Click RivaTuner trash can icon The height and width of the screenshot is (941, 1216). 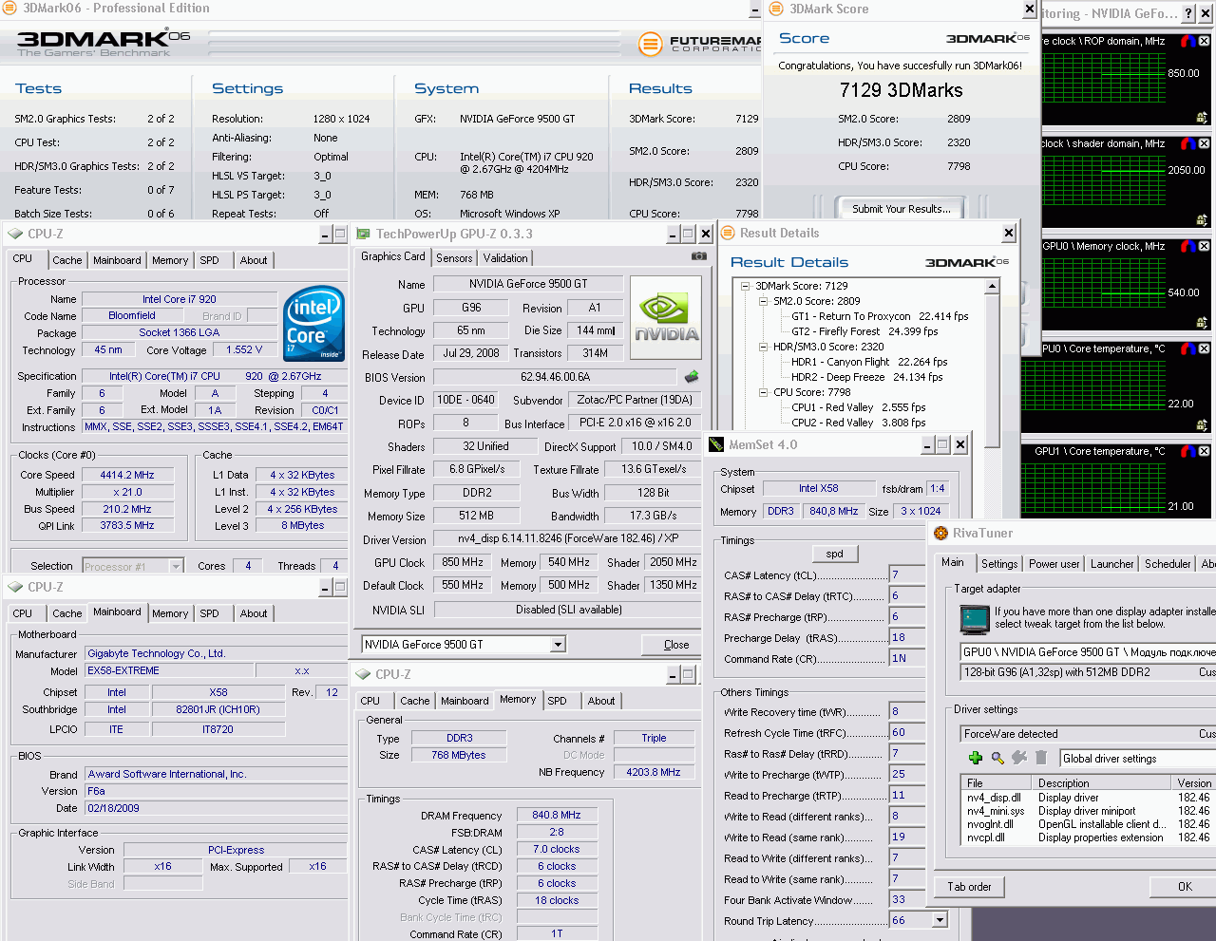pos(1041,758)
